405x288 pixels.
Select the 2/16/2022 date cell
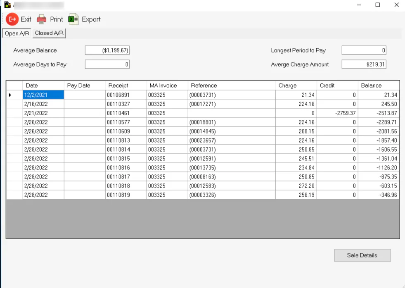coord(43,104)
